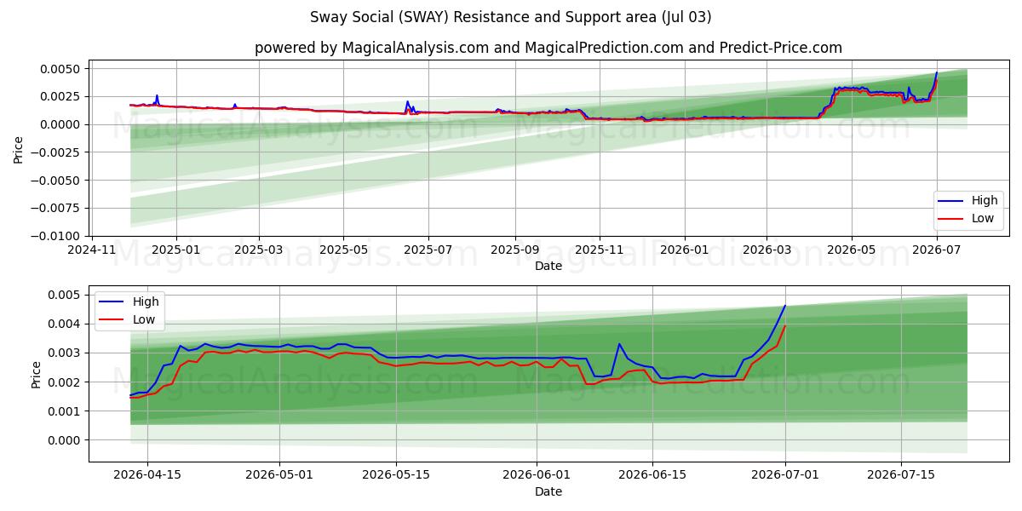Click the '2025-09' x-axis label
Image resolution: width=1022 pixels, height=511 pixels.
pos(514,250)
